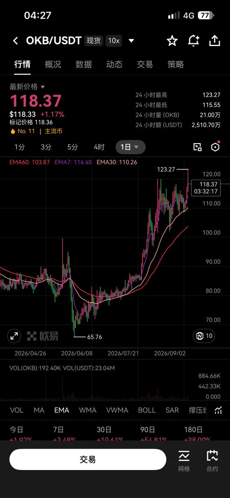Switch to the 策略 tab

[x=176, y=64]
